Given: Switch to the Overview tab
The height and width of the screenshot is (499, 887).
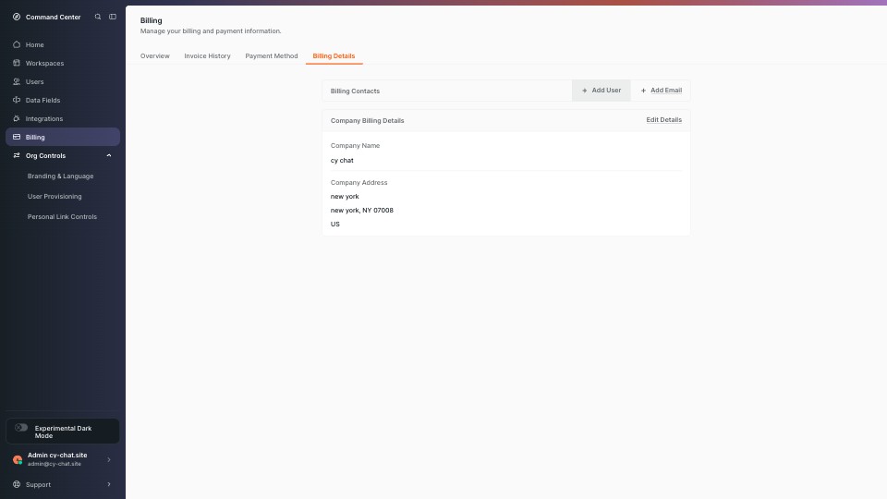Looking at the screenshot, I should click(x=155, y=56).
